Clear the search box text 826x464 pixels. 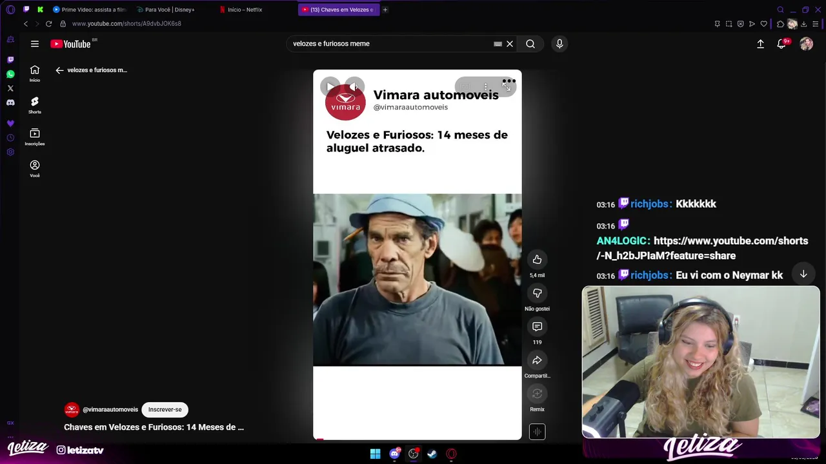tap(510, 44)
